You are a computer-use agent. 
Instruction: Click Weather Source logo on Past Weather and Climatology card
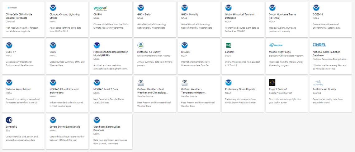click(x=141, y=83)
